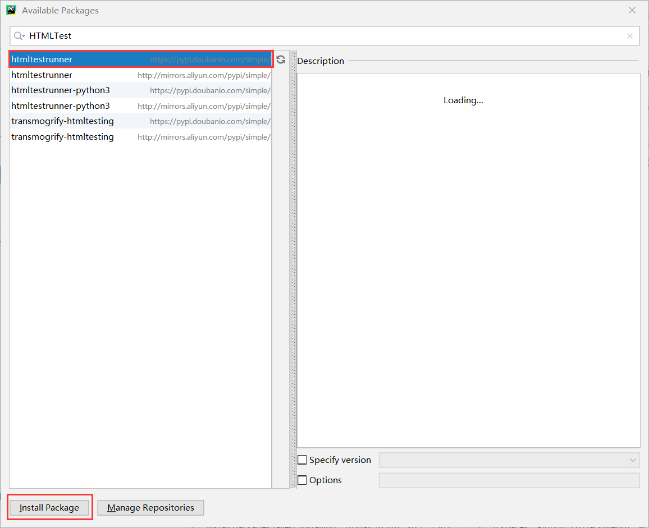Open Manage Repositories
The image size is (649, 528).
pyautogui.click(x=150, y=508)
